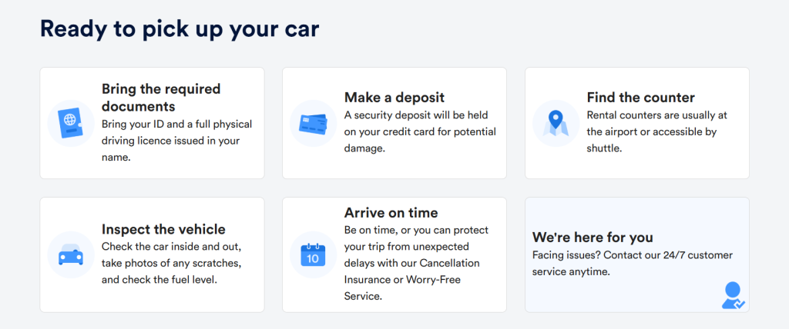Select the rental counters airport description
Image resolution: width=789 pixels, height=329 pixels.
point(656,131)
